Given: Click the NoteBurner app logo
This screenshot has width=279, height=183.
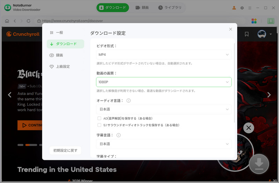Looking at the screenshot, I should 8,8.
